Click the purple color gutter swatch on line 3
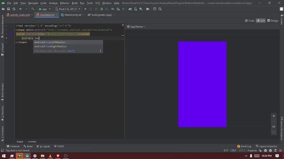The height and width of the screenshot is (159, 284). coord(10,34)
